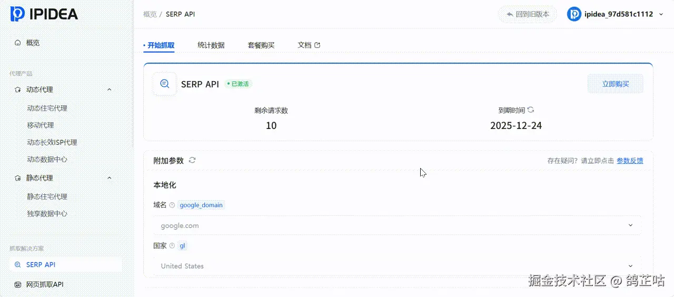Collapse the 动态代理 section chevron

(110, 90)
